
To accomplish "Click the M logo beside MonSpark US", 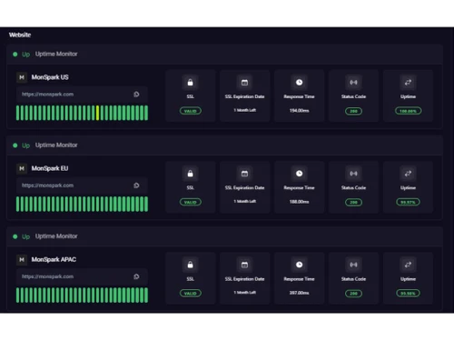I will [22, 77].
